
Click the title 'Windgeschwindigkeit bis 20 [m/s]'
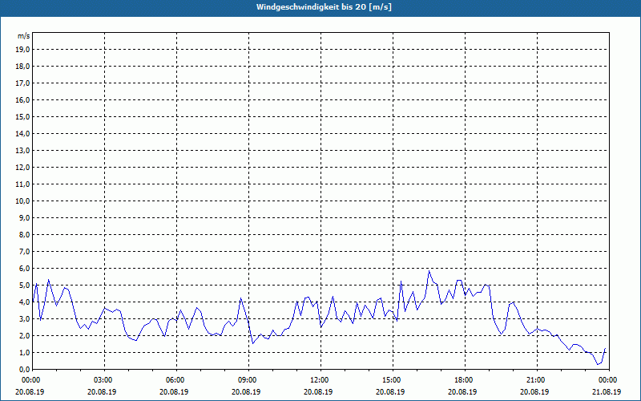(324, 7)
